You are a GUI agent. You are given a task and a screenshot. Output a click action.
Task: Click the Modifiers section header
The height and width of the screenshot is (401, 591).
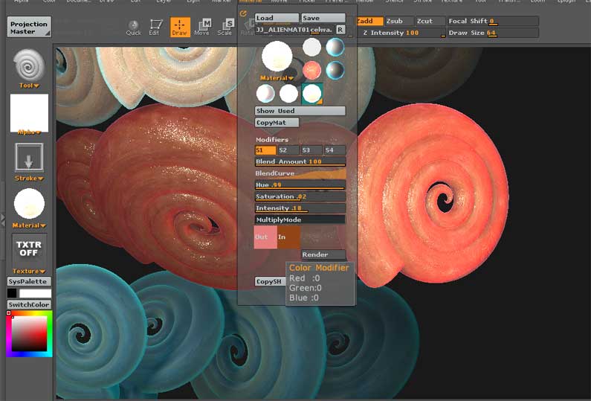(272, 139)
